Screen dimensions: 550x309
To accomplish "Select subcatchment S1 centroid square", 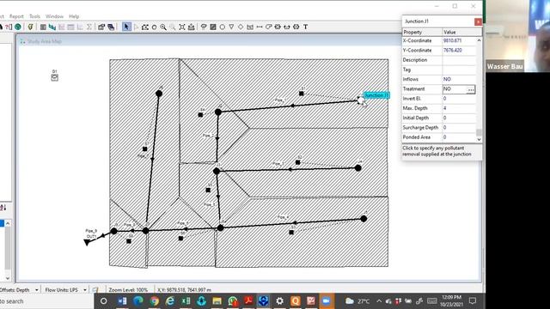I will click(302, 94).
